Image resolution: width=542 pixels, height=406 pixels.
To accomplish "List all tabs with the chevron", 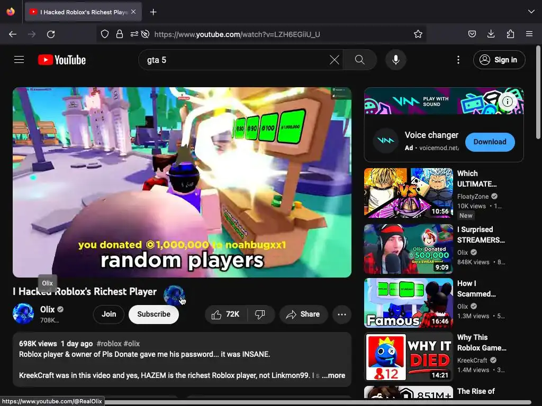I will tap(531, 12).
